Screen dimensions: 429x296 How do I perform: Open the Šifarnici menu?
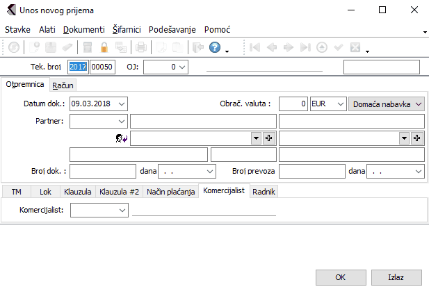pos(127,31)
